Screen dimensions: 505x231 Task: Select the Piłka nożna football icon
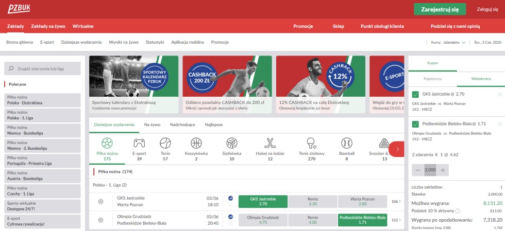tap(107, 143)
